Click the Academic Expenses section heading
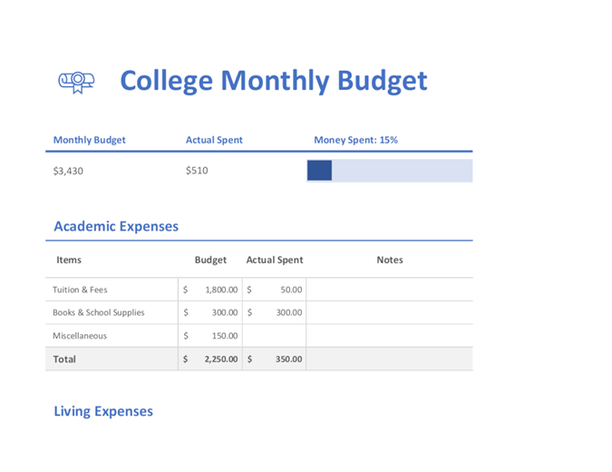Image resolution: width=612 pixels, height=472 pixels. click(x=116, y=227)
